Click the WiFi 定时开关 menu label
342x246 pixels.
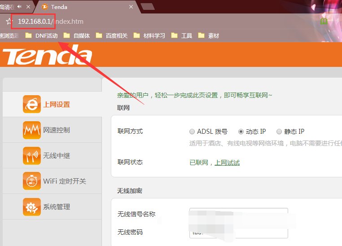coord(65,181)
